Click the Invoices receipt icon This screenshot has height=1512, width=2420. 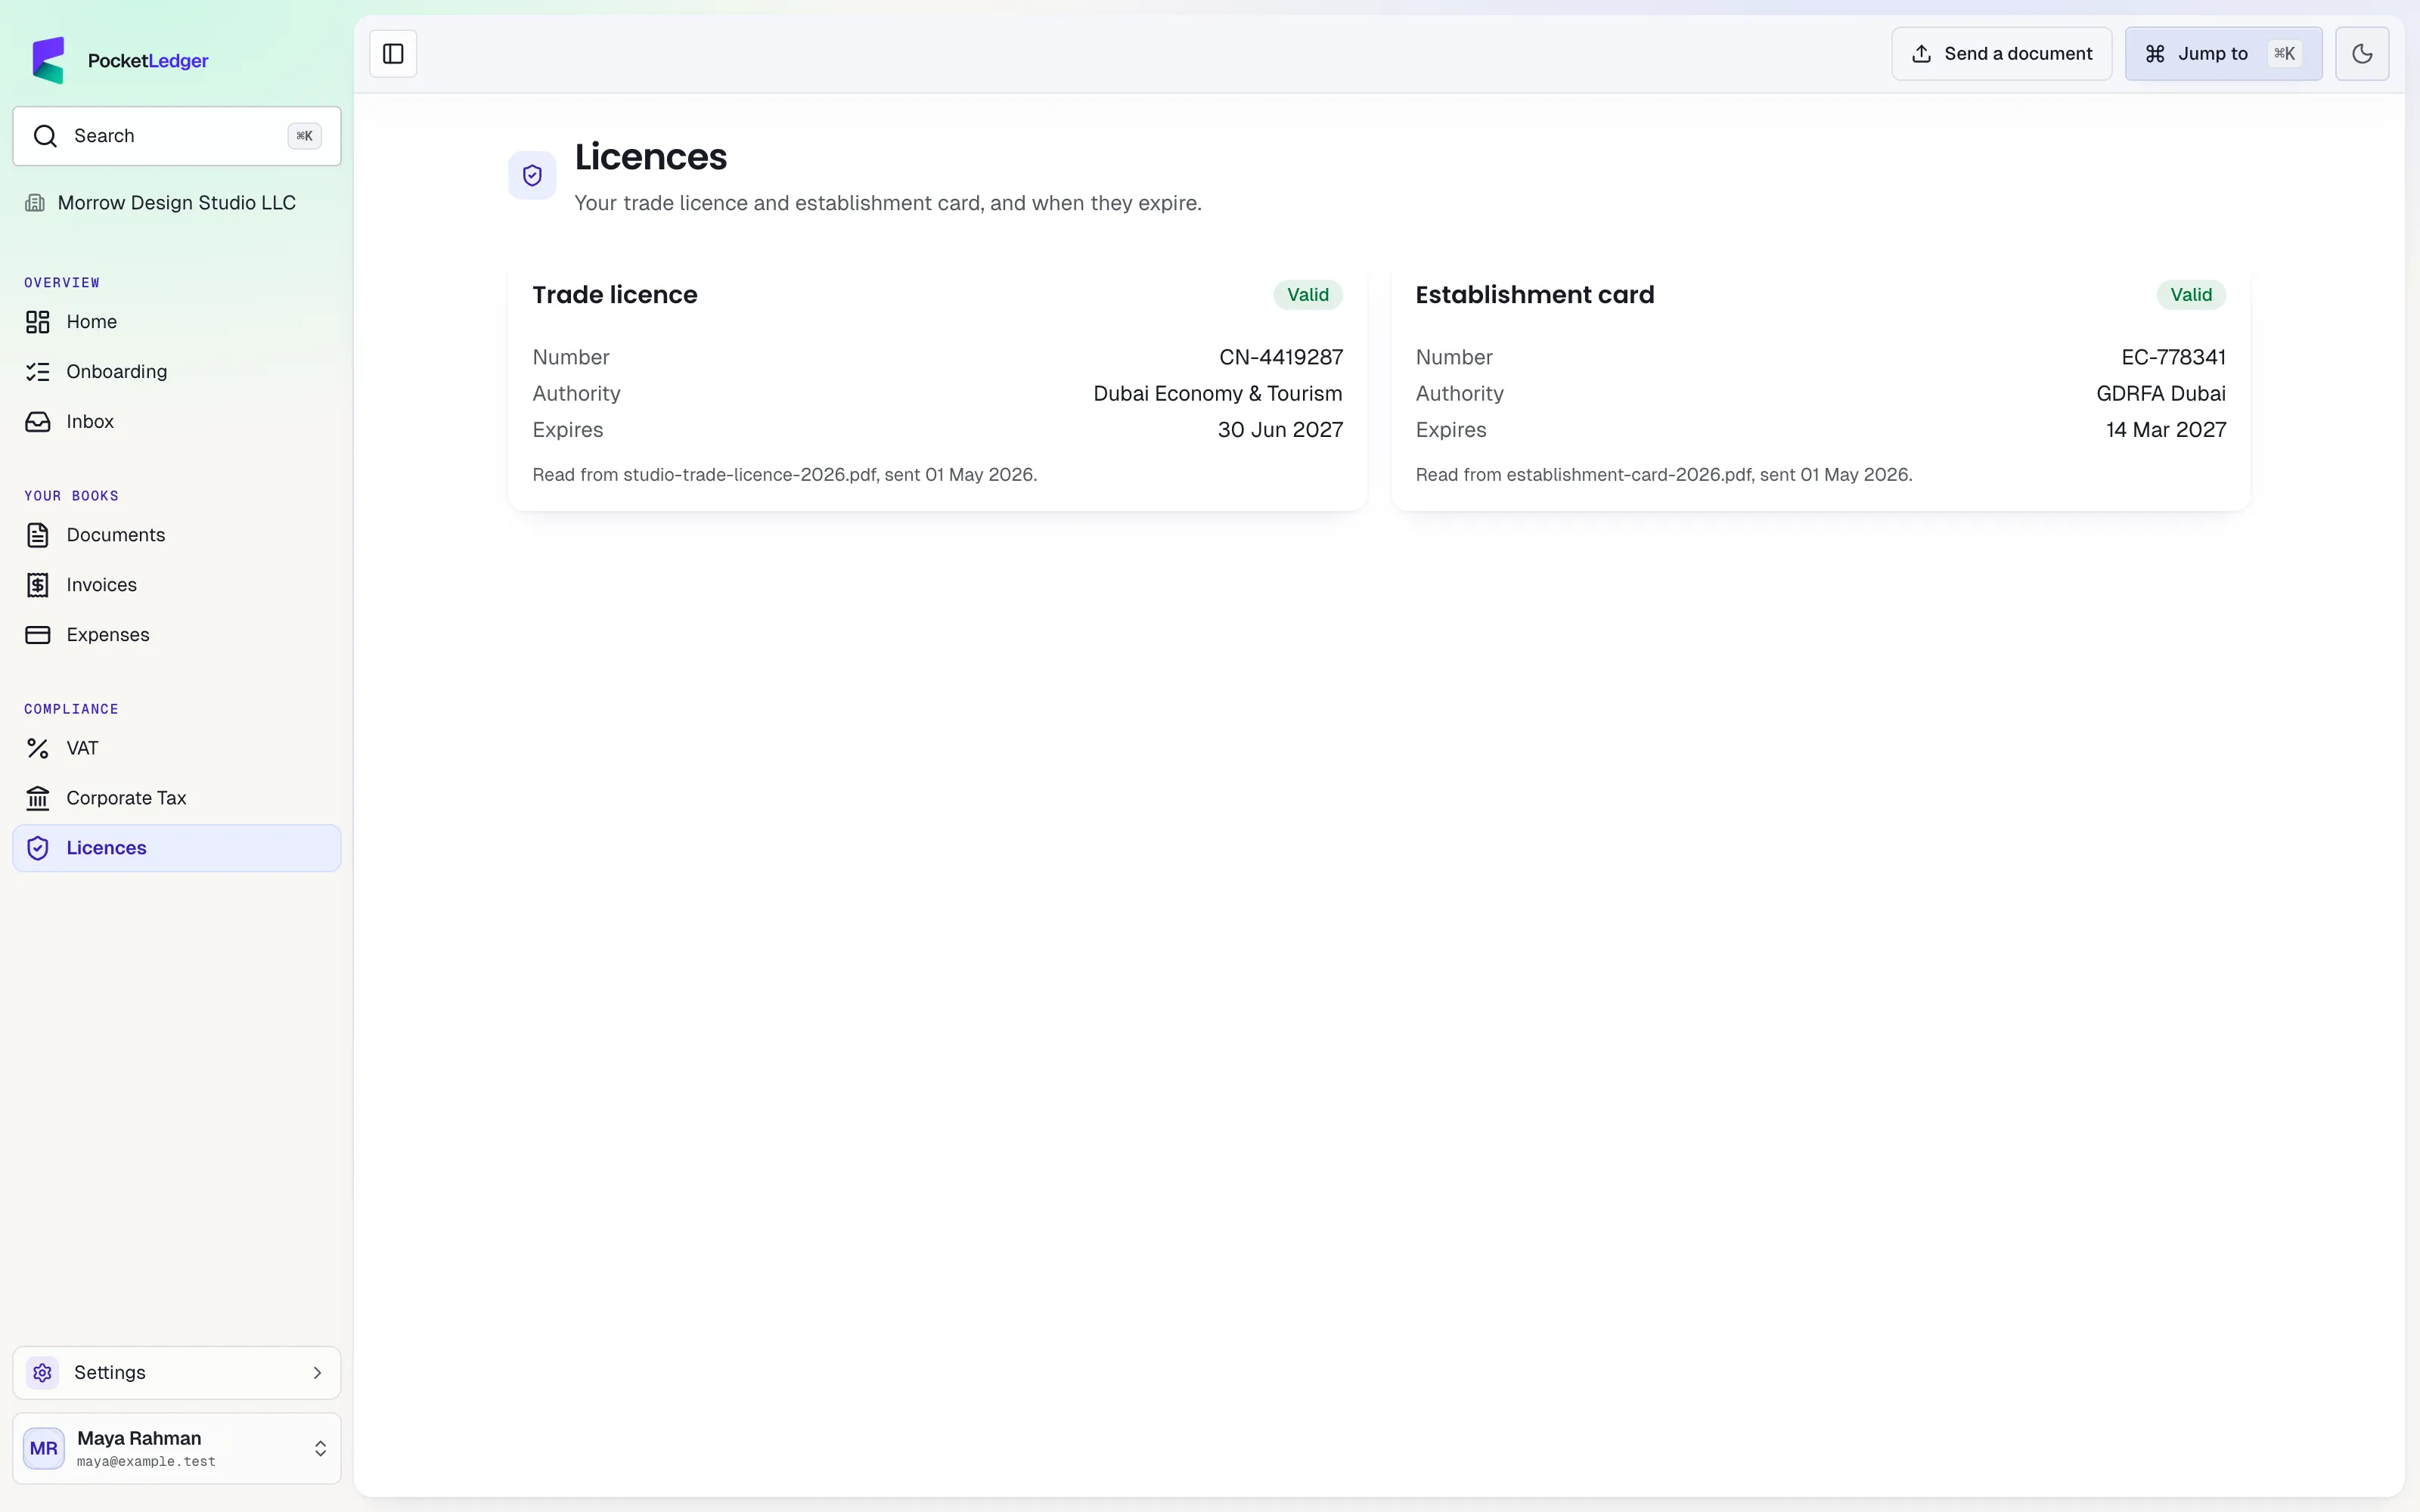(x=38, y=585)
